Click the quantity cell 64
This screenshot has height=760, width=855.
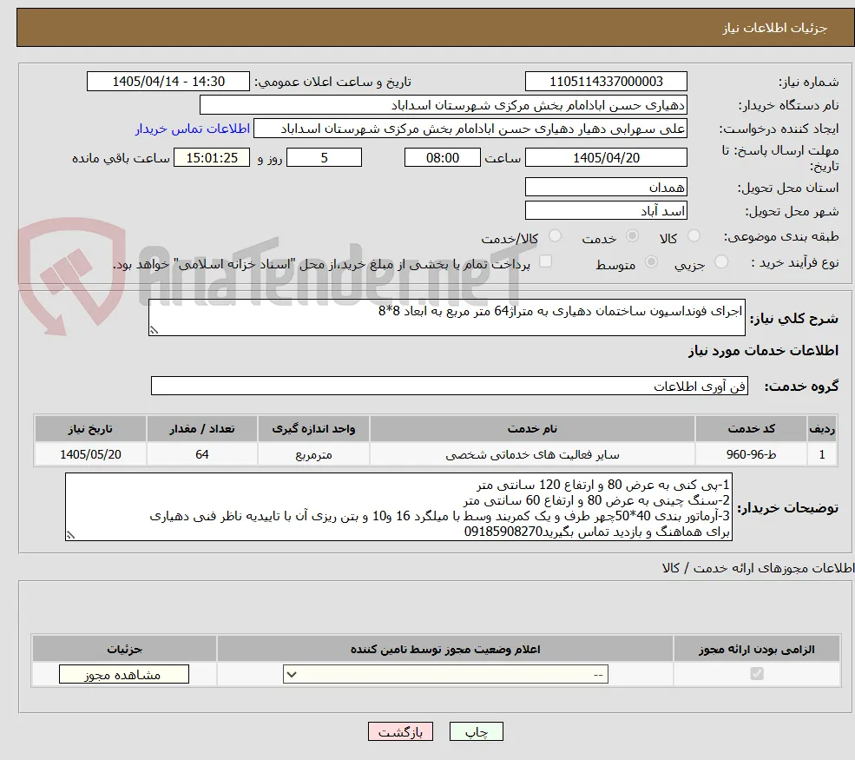coord(201,454)
